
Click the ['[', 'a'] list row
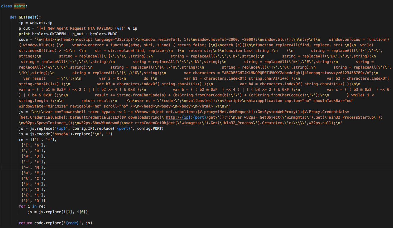tap(33, 145)
